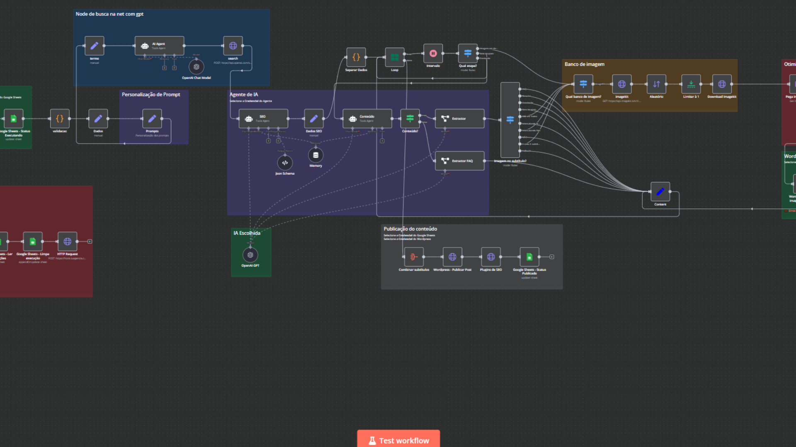The image size is (796, 447).
Task: Click the Aleatório sort node
Action: tap(656, 84)
